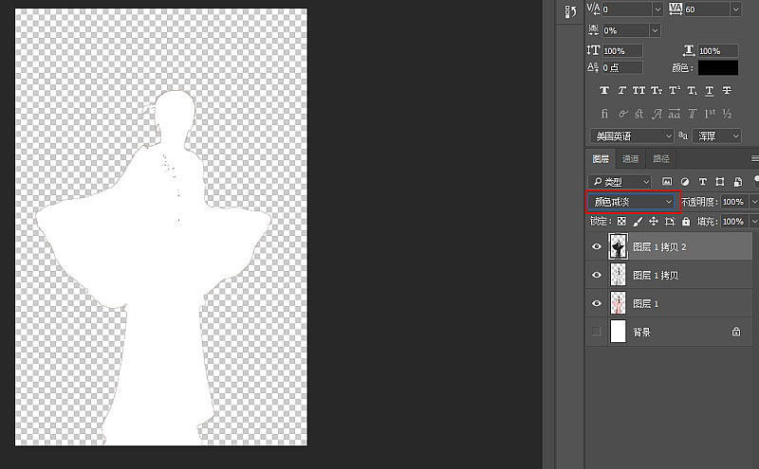759x469 pixels.
Task: Open the 浑厚 anti-aliasing dropdown
Action: click(717, 136)
